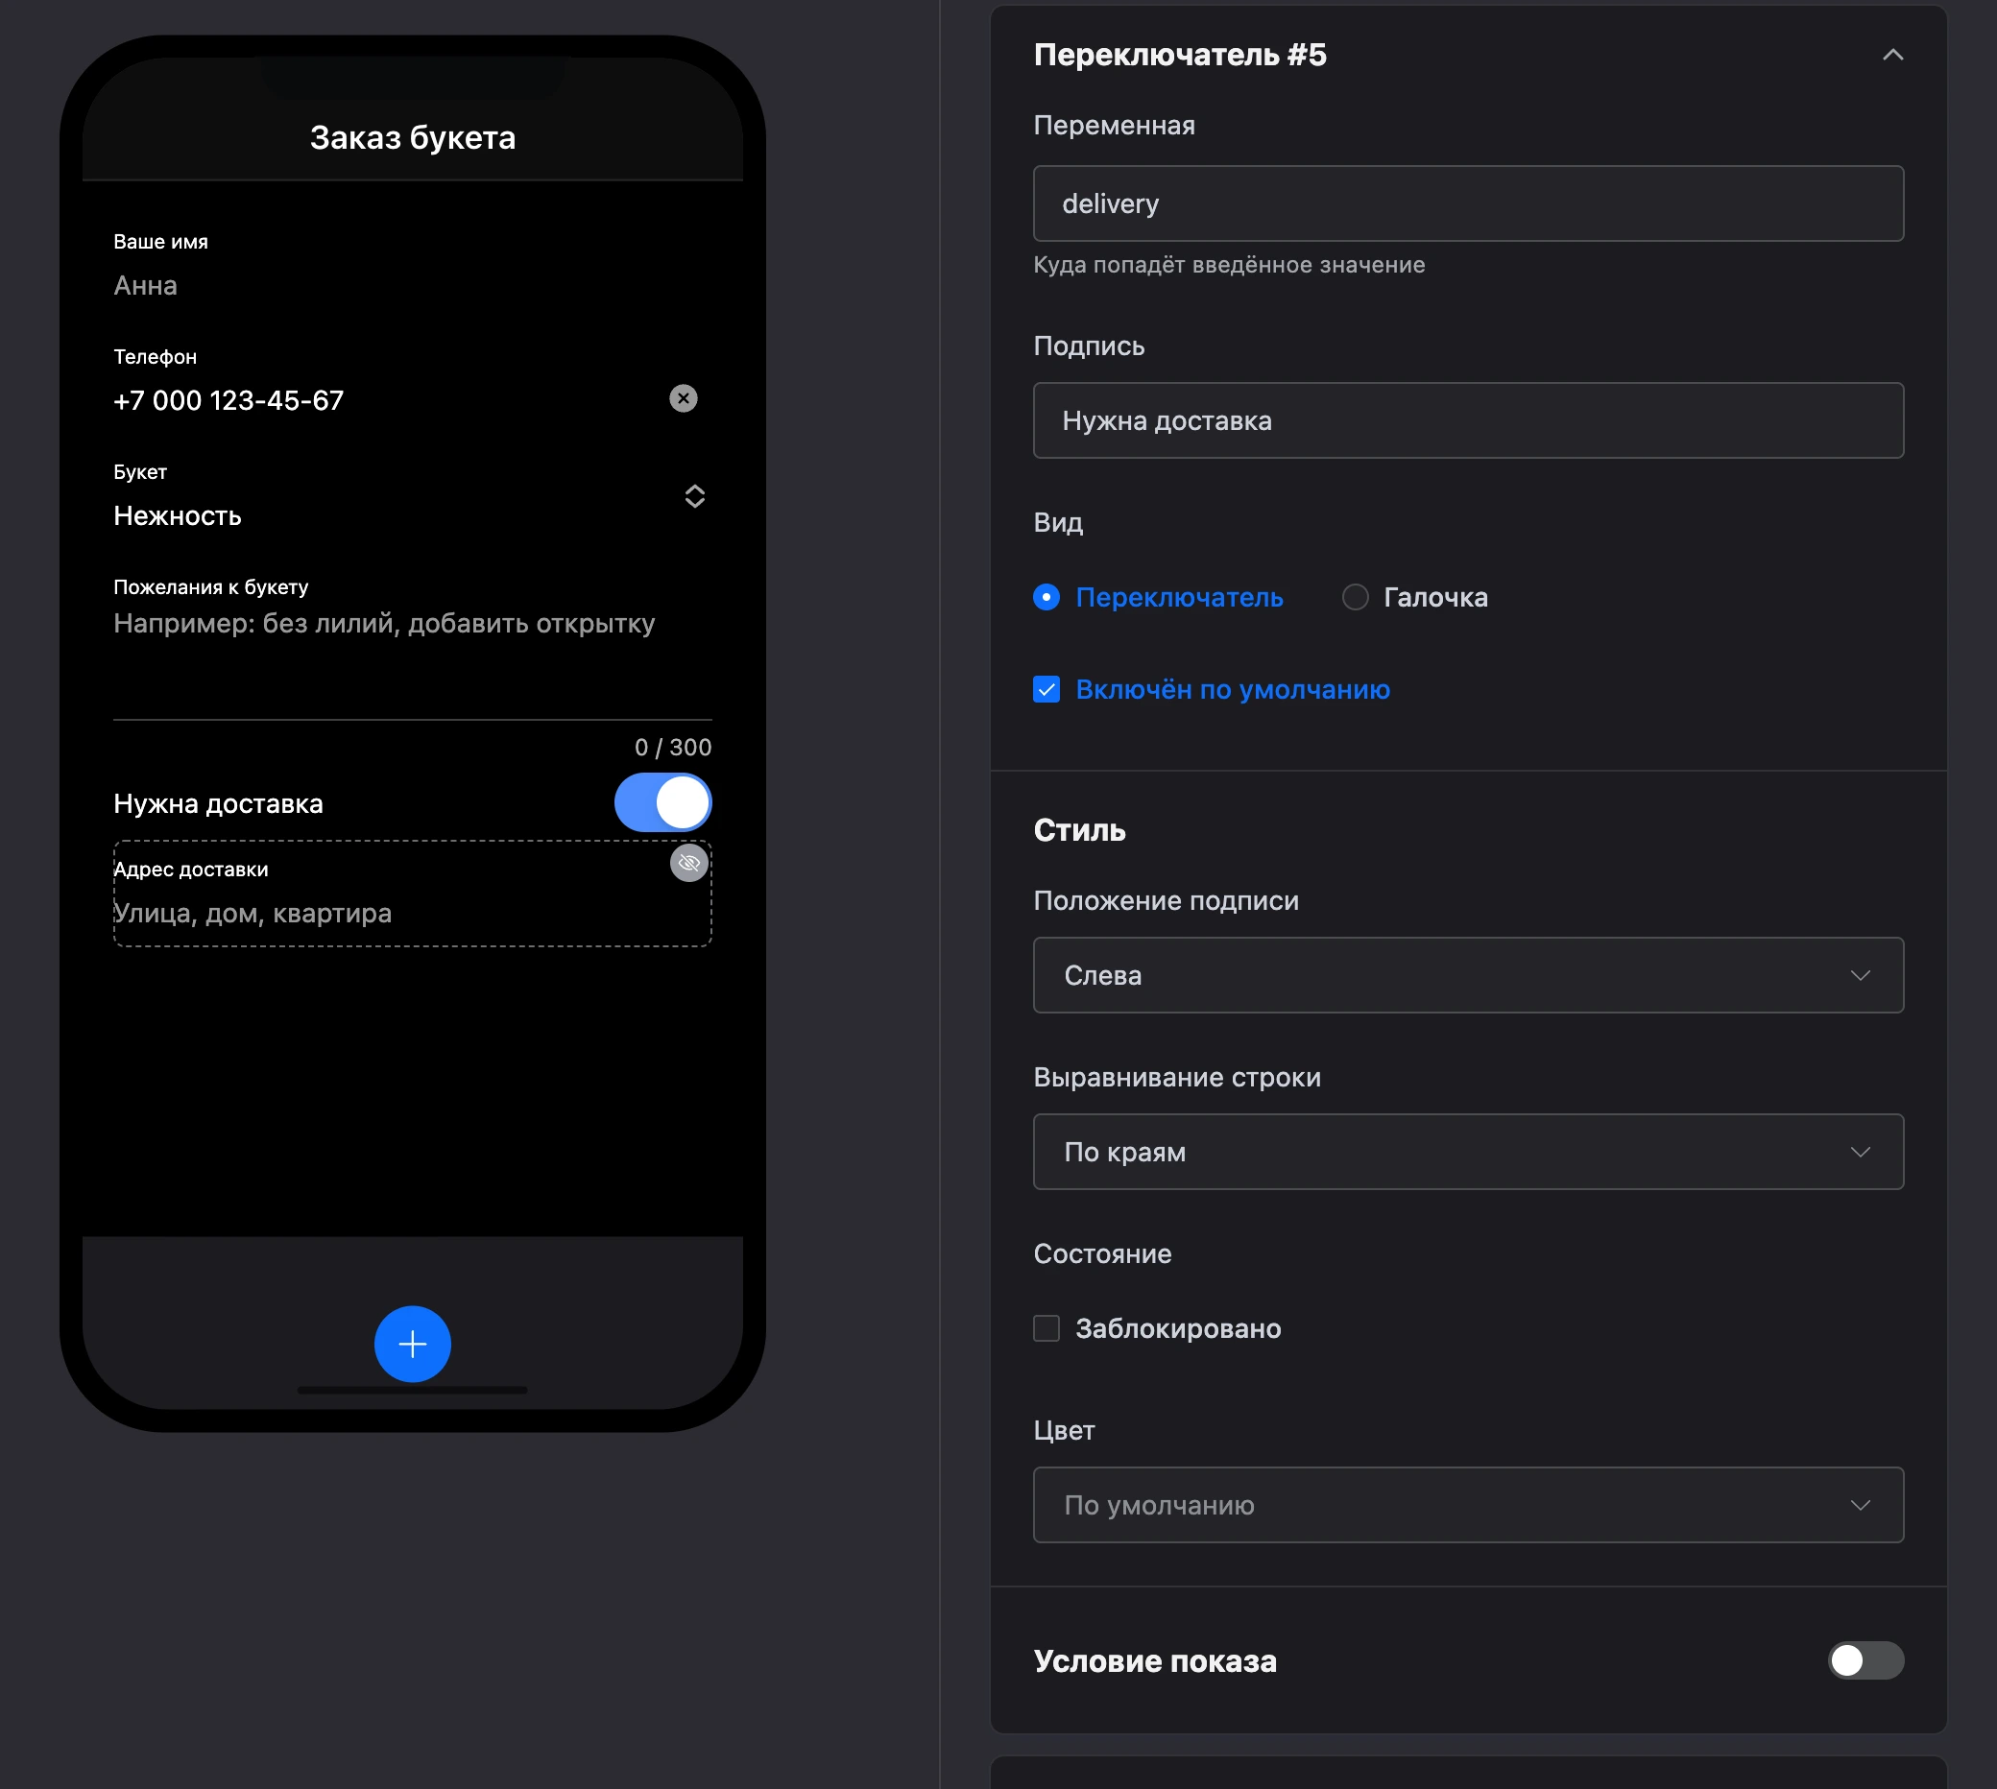1997x1789 pixels.
Task: Click the hidden-eye icon on Адрес доставки
Action: [x=689, y=863]
